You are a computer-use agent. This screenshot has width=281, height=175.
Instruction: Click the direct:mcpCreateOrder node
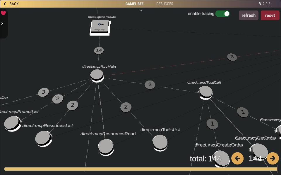(x=221, y=159)
